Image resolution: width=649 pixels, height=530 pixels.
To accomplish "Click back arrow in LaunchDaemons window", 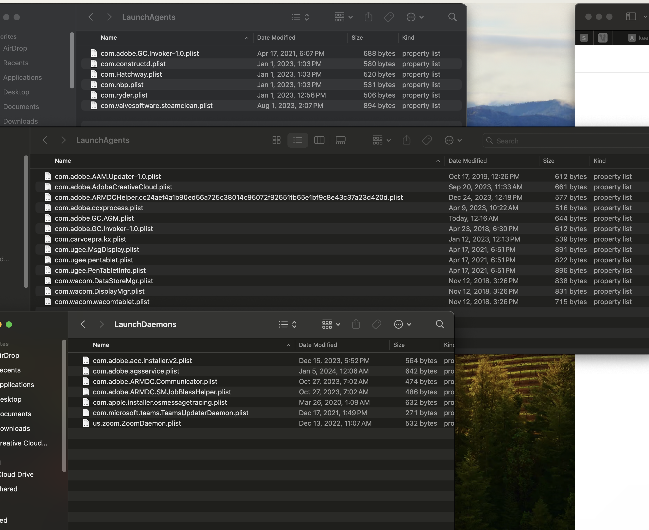I will coord(83,324).
